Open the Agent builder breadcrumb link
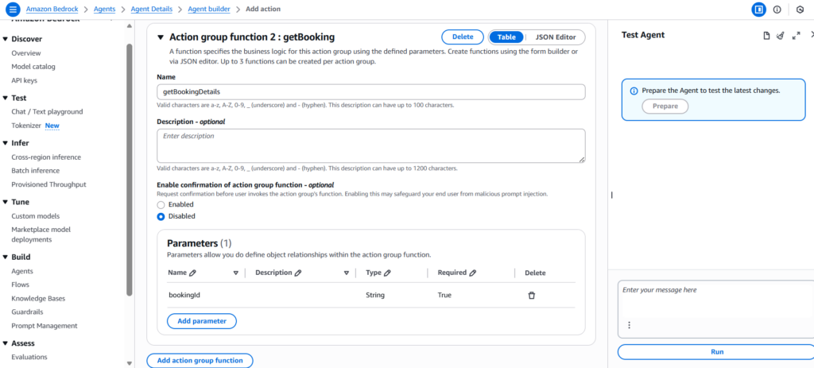Screen dimensions: 814x368 point(209,9)
